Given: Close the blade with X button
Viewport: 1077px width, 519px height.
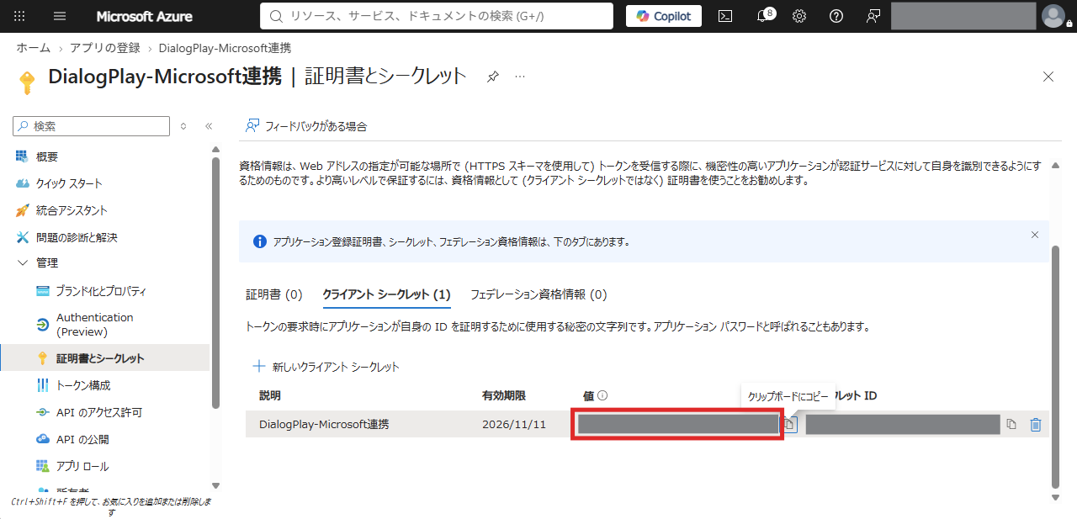Looking at the screenshot, I should pos(1048,77).
